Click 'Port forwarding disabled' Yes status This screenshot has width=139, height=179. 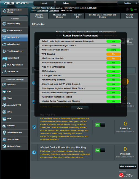(x=113, y=80)
